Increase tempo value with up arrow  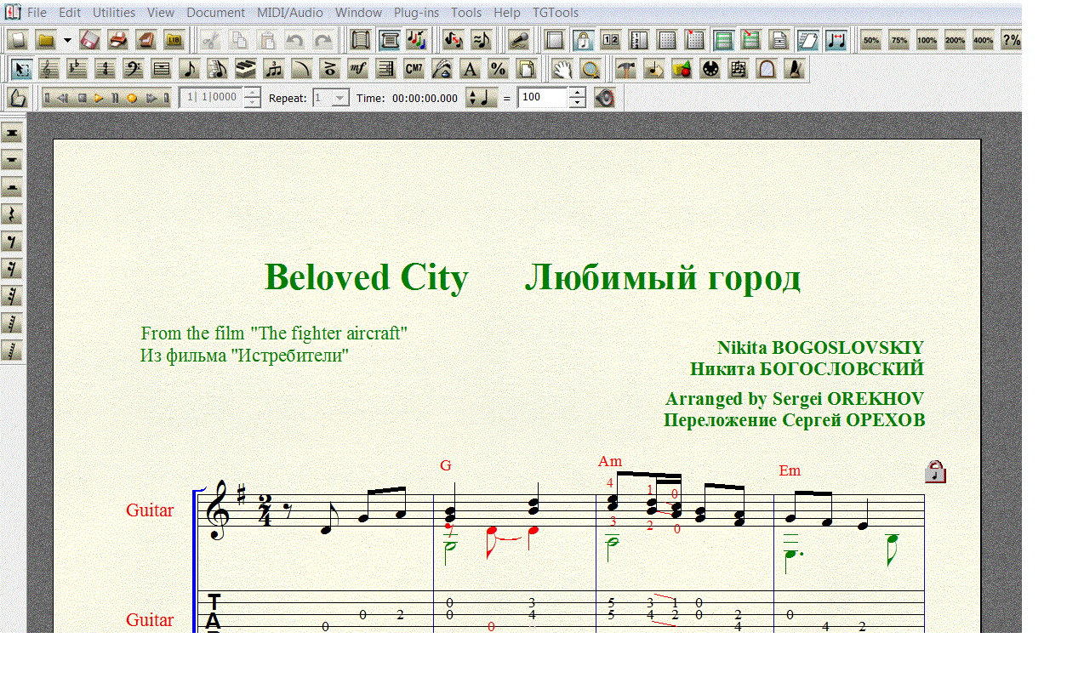pyautogui.click(x=578, y=93)
